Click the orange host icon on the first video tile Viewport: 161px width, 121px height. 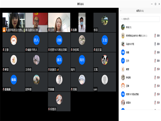click(x=4, y=30)
